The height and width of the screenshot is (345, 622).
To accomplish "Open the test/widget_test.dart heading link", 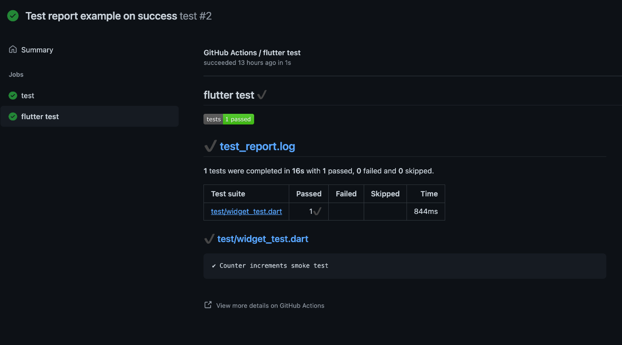I will pos(263,239).
